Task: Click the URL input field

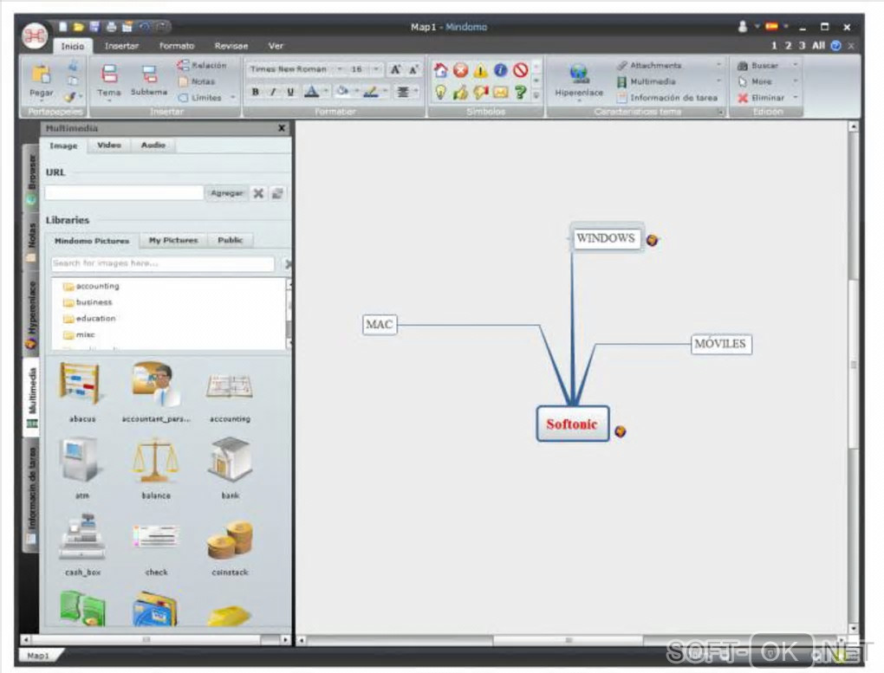Action: pyautogui.click(x=124, y=193)
